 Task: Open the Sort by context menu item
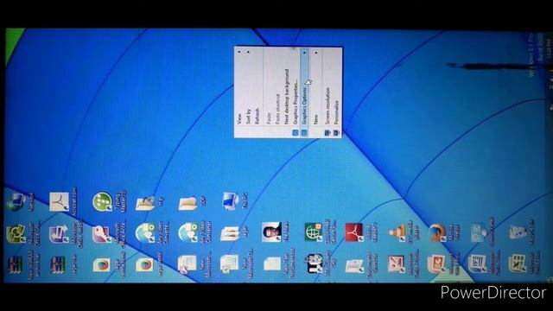pos(248,92)
